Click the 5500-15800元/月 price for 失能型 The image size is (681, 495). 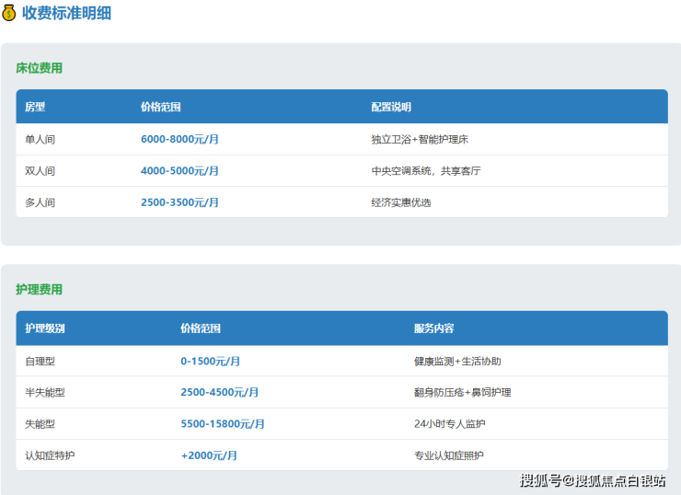point(222,424)
